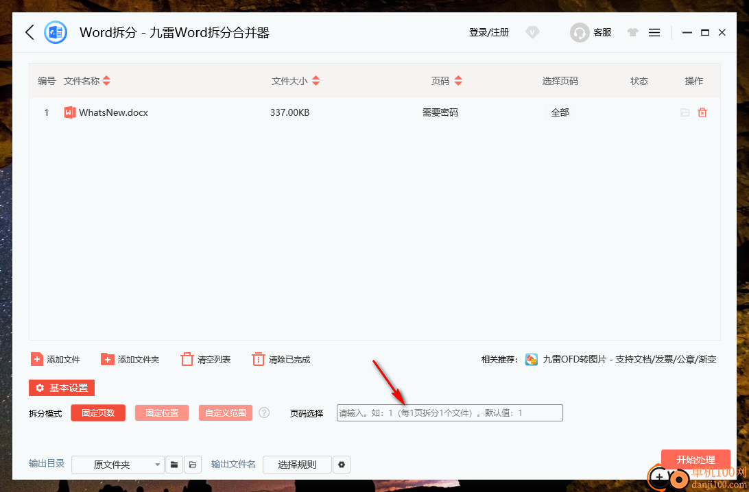This screenshot has height=492, width=749.
Task: Go back with the left arrow icon
Action: coord(29,32)
